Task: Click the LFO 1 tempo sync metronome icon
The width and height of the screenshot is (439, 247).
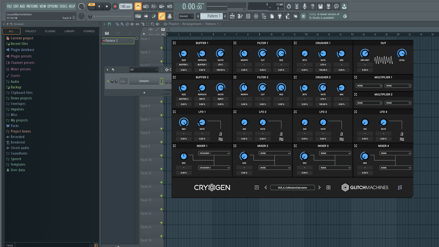Action: coord(220,134)
